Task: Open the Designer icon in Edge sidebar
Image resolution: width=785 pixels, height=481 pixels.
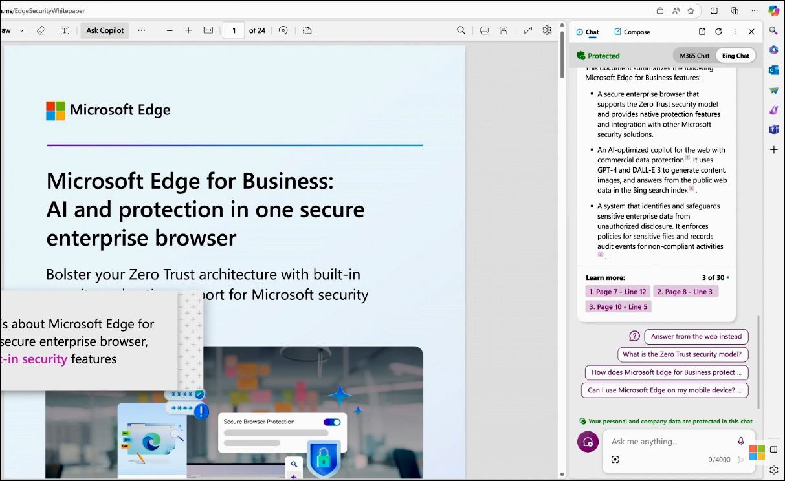Action: coord(773,110)
